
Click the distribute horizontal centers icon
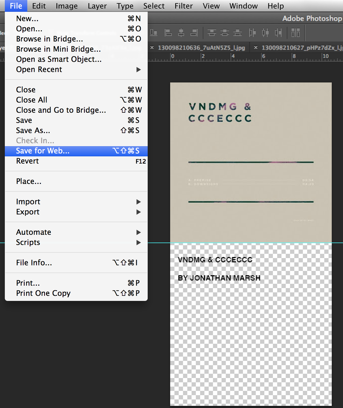265,33
